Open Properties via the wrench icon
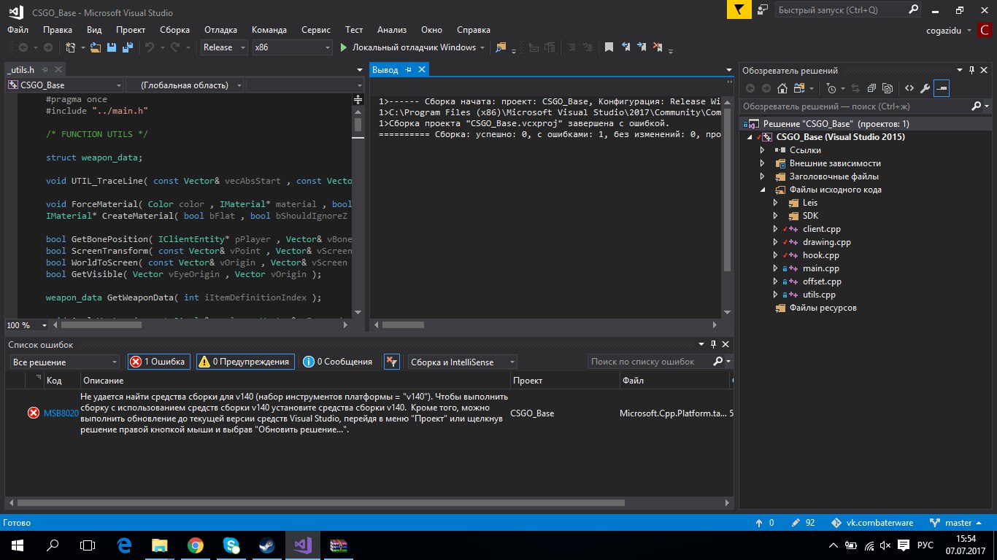Image resolution: width=997 pixels, height=560 pixels. coord(925,88)
